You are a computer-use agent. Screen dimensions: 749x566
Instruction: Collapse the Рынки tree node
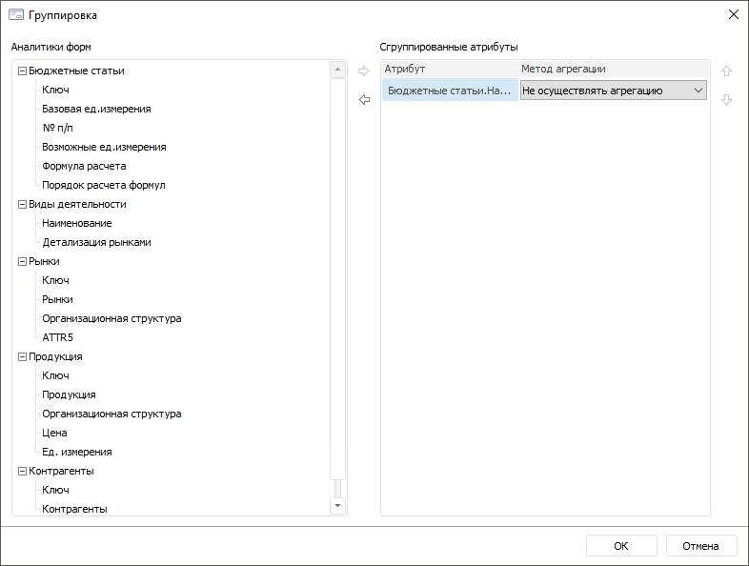tap(23, 261)
